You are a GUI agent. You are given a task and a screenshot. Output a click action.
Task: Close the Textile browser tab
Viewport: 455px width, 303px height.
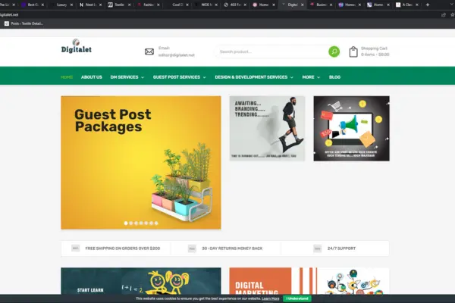130,5
